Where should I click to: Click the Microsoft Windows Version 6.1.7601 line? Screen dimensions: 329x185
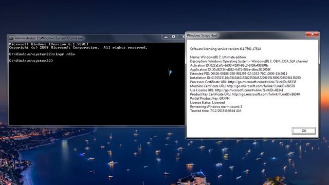tap(49, 44)
